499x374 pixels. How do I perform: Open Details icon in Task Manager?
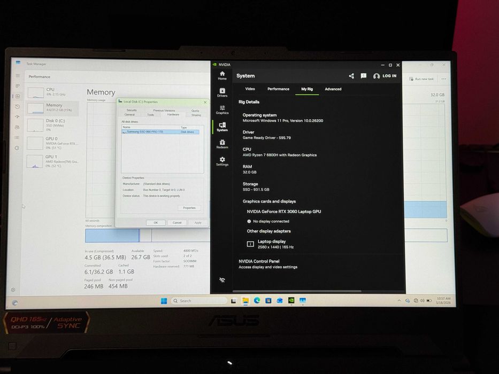tap(17, 137)
